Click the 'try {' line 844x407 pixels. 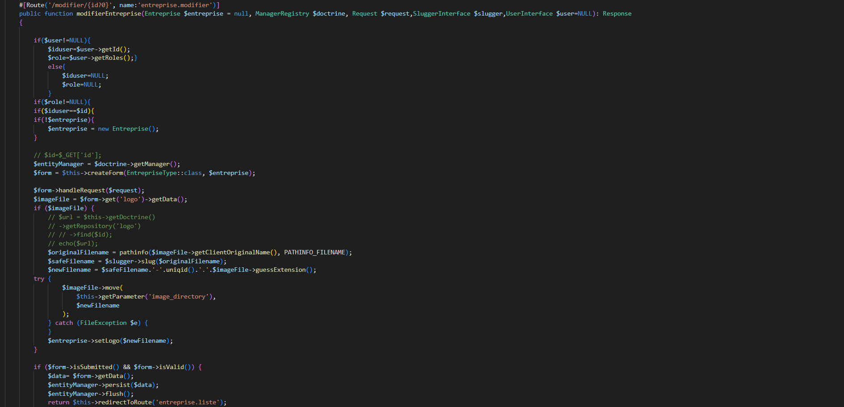pos(42,279)
